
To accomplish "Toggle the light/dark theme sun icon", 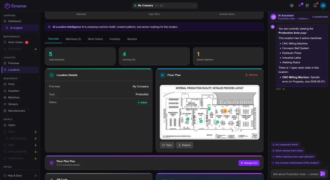I will pos(36,176).
